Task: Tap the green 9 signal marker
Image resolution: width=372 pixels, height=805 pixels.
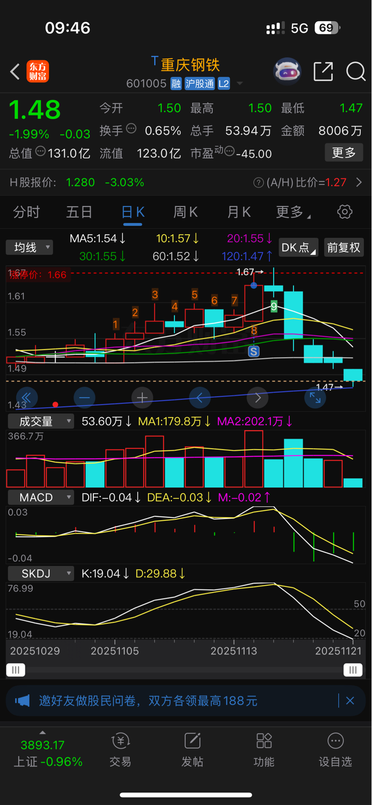Action: click(274, 307)
